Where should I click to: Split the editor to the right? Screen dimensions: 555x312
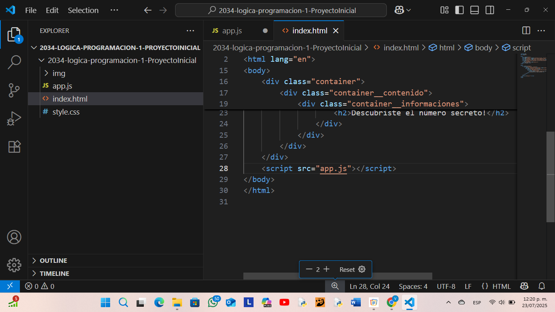click(526, 30)
